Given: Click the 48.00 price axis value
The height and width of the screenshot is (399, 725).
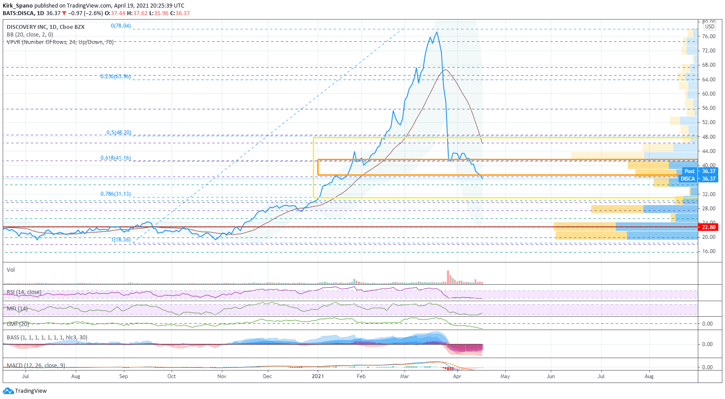Looking at the screenshot, I should (x=709, y=137).
